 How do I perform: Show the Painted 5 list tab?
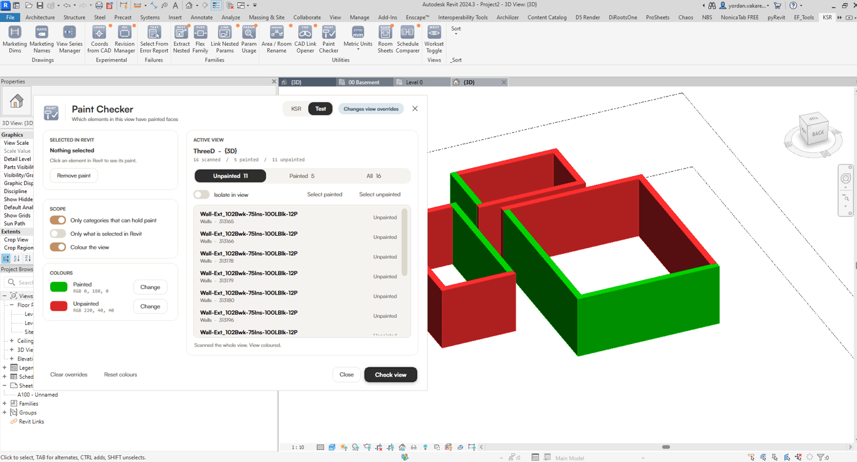click(302, 176)
